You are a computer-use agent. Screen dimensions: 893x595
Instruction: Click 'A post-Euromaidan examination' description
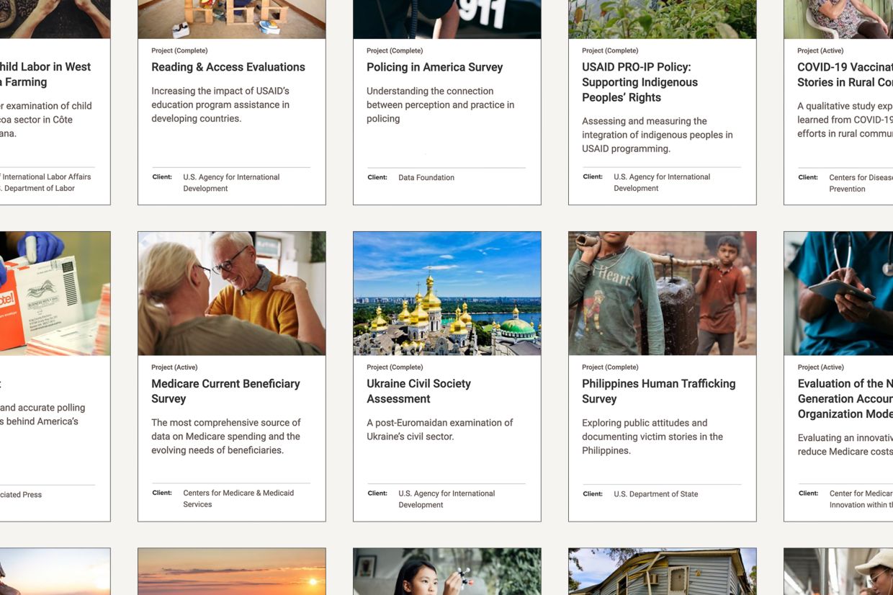point(440,429)
